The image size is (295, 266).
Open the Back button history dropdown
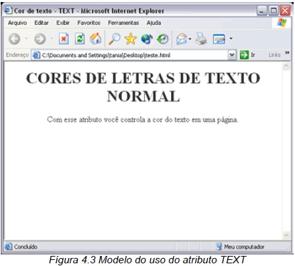point(26,38)
